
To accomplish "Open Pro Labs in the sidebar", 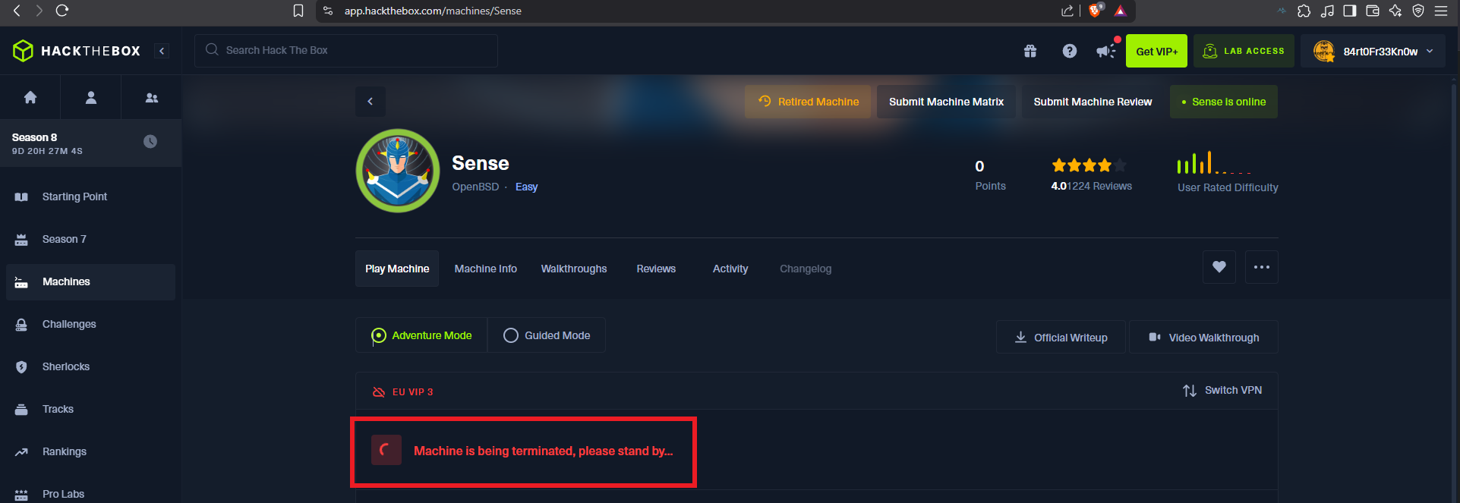I will click(x=90, y=493).
